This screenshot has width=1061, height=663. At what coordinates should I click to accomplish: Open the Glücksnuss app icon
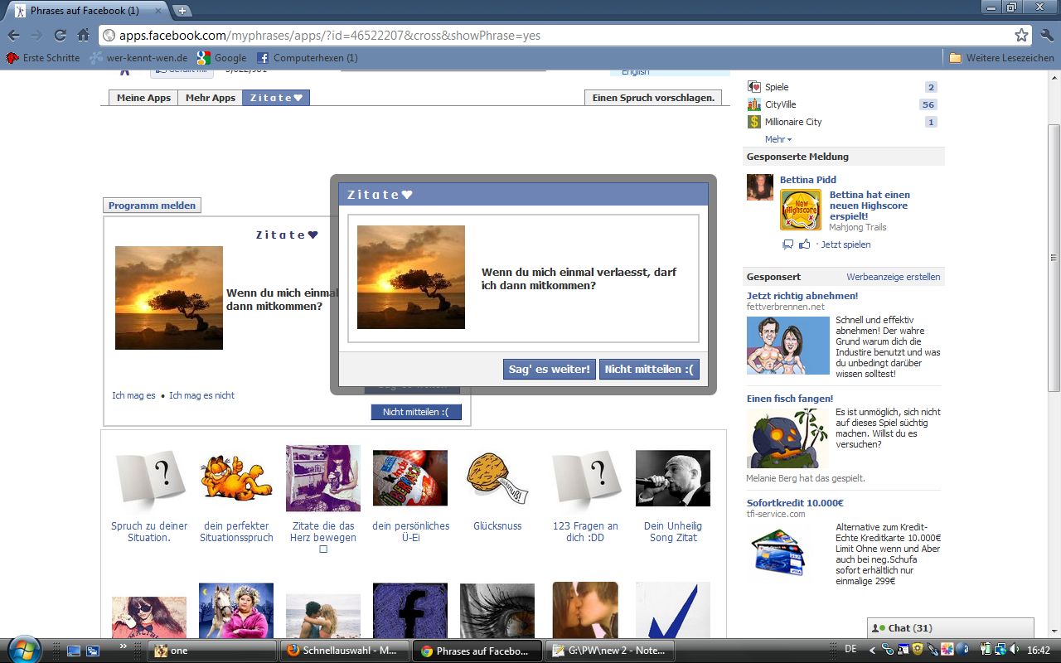(497, 478)
